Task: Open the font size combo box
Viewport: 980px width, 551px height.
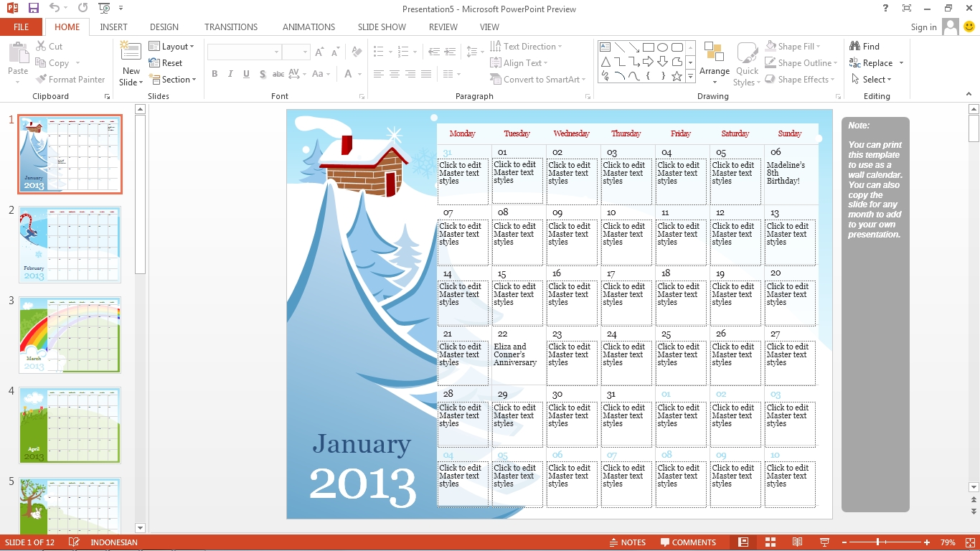Action: click(x=295, y=52)
